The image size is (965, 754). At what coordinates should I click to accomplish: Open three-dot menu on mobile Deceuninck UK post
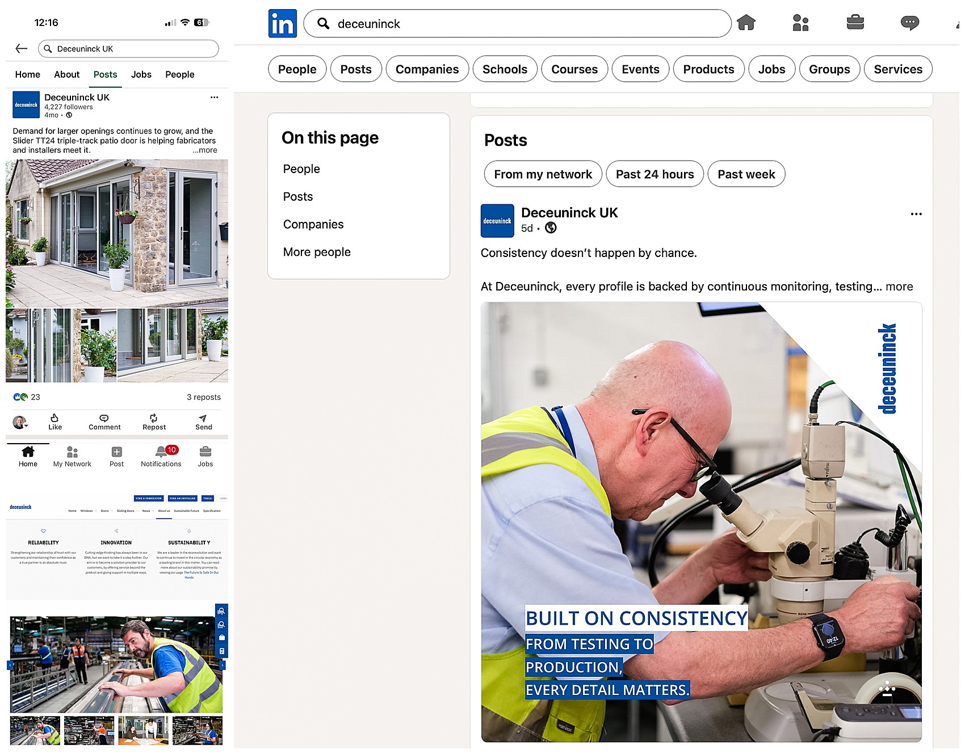tap(214, 97)
